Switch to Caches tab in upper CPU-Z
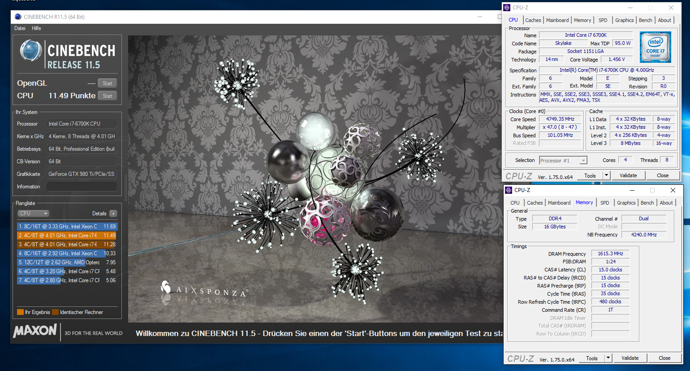690x371 pixels. [x=533, y=20]
